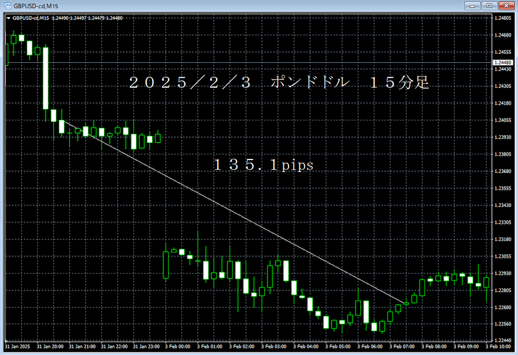Click the 1.23680 price axis label

coord(503,171)
